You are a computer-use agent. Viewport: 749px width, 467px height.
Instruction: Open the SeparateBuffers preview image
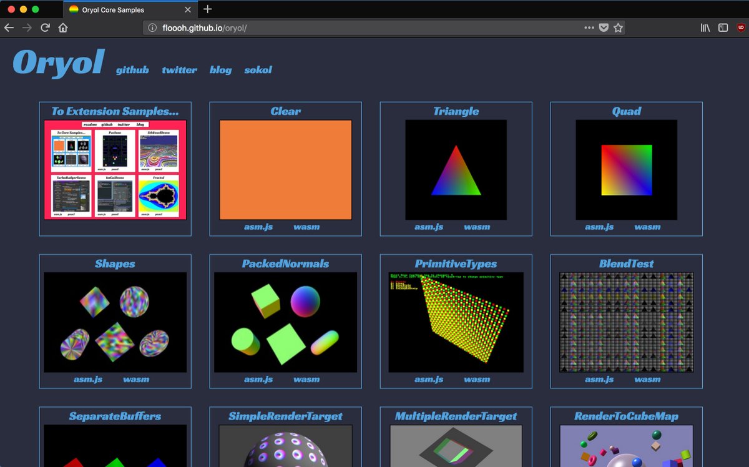pos(115,446)
